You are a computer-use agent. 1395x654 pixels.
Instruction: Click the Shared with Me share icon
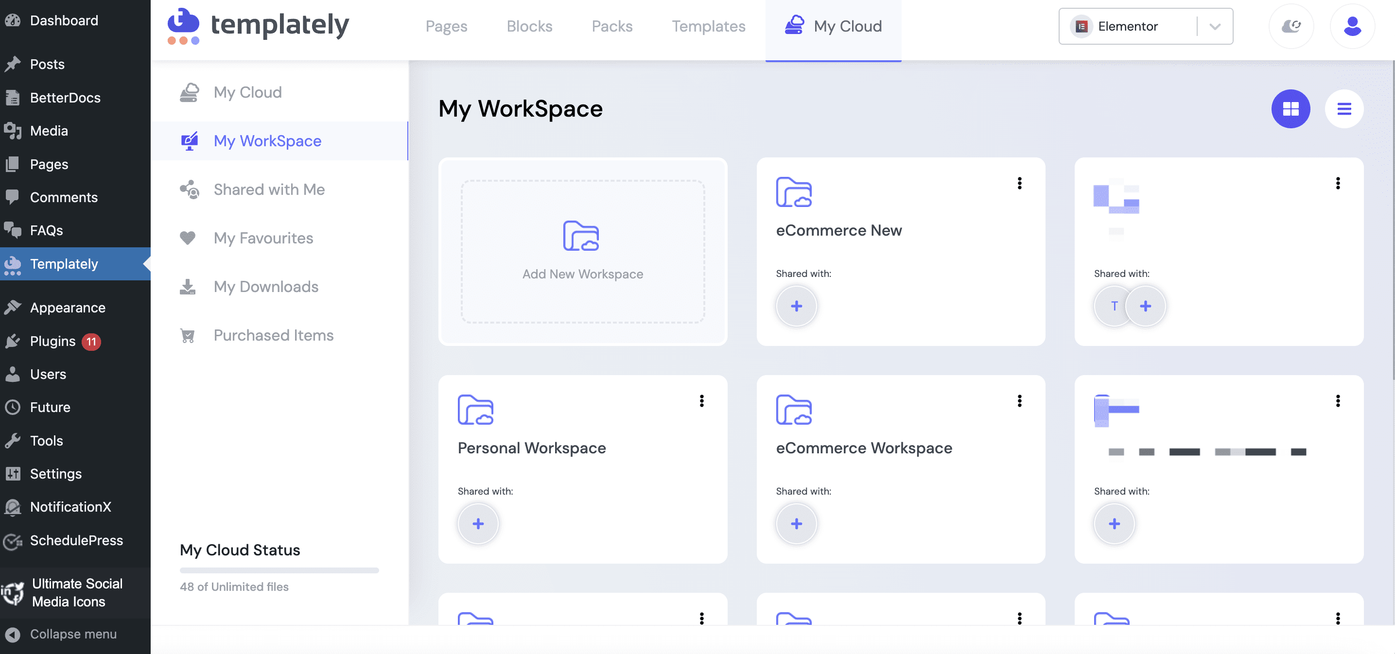click(x=189, y=189)
